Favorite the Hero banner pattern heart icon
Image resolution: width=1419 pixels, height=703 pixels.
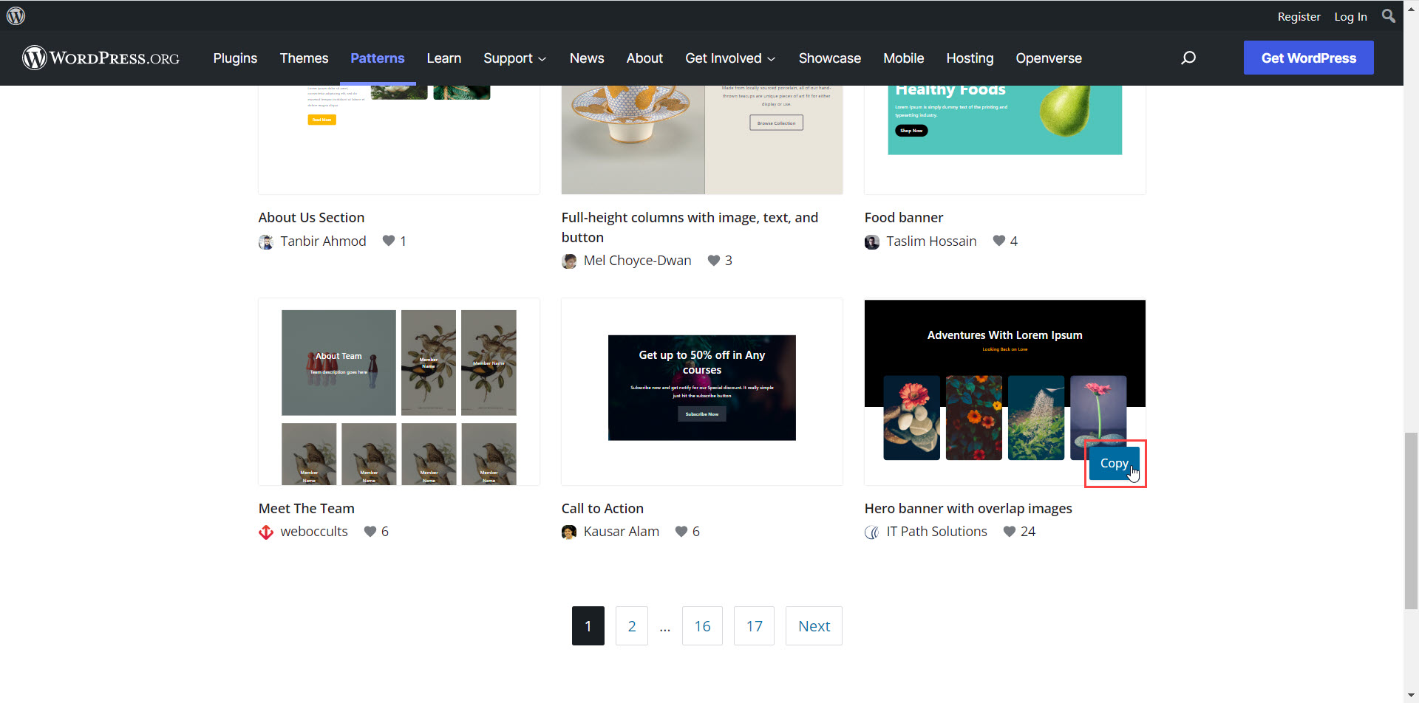tap(1009, 532)
